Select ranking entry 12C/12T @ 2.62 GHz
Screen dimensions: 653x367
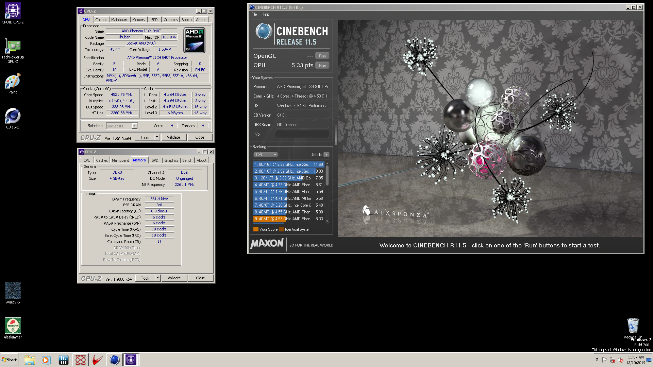pyautogui.click(x=289, y=178)
